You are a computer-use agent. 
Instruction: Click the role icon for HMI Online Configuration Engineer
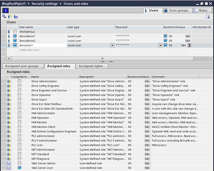9,131
